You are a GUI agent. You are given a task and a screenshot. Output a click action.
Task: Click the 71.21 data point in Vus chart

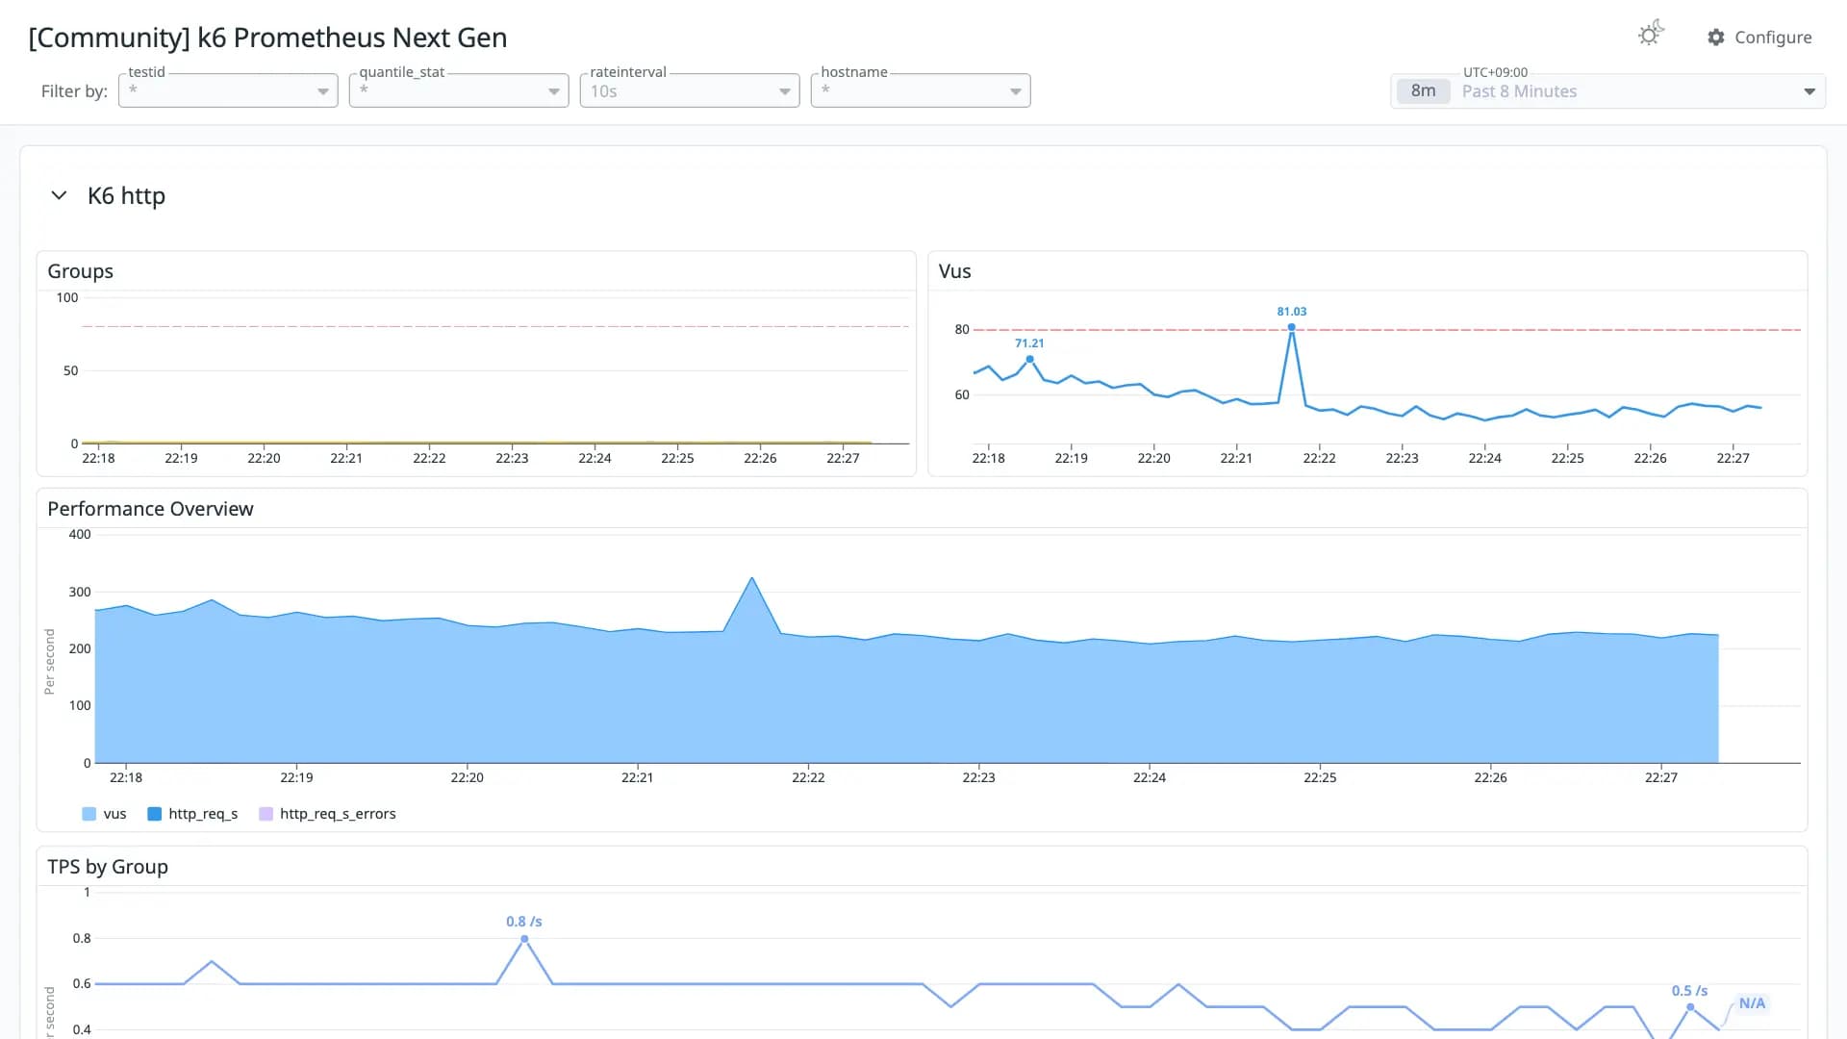[1029, 359]
